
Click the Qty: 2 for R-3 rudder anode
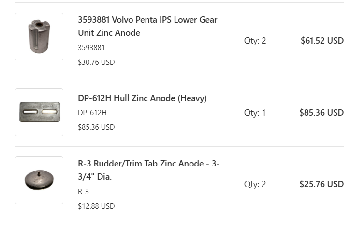(255, 184)
